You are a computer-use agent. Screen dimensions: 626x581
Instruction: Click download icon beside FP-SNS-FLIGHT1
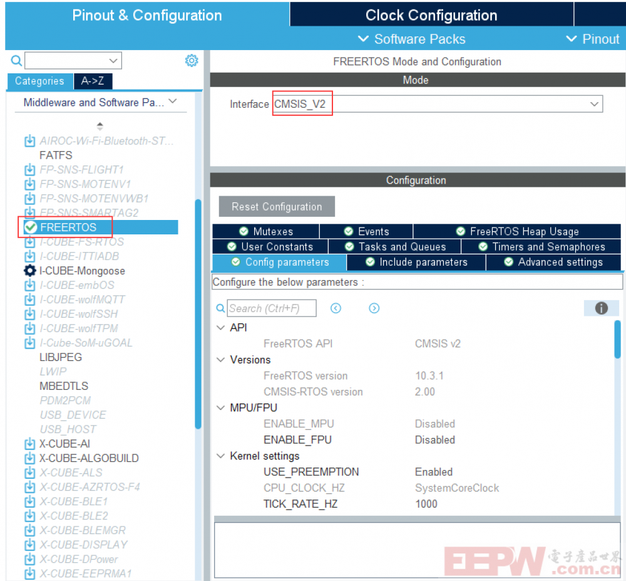click(29, 170)
